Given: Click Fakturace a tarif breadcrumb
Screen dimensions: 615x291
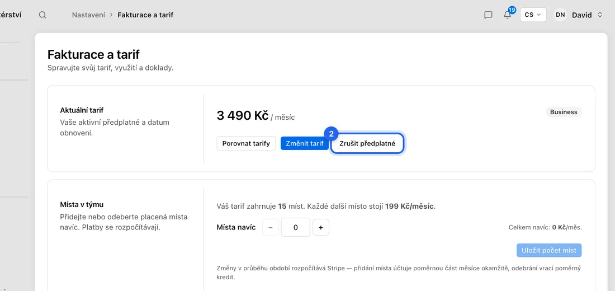Looking at the screenshot, I should [145, 15].
